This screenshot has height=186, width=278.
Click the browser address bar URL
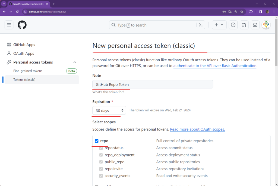click(47, 12)
